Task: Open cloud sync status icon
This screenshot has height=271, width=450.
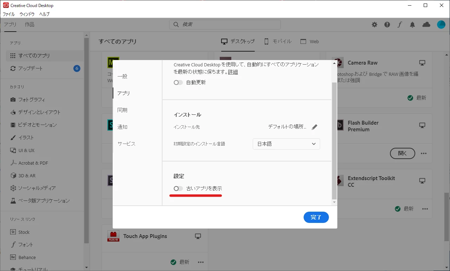Action: coord(426,25)
